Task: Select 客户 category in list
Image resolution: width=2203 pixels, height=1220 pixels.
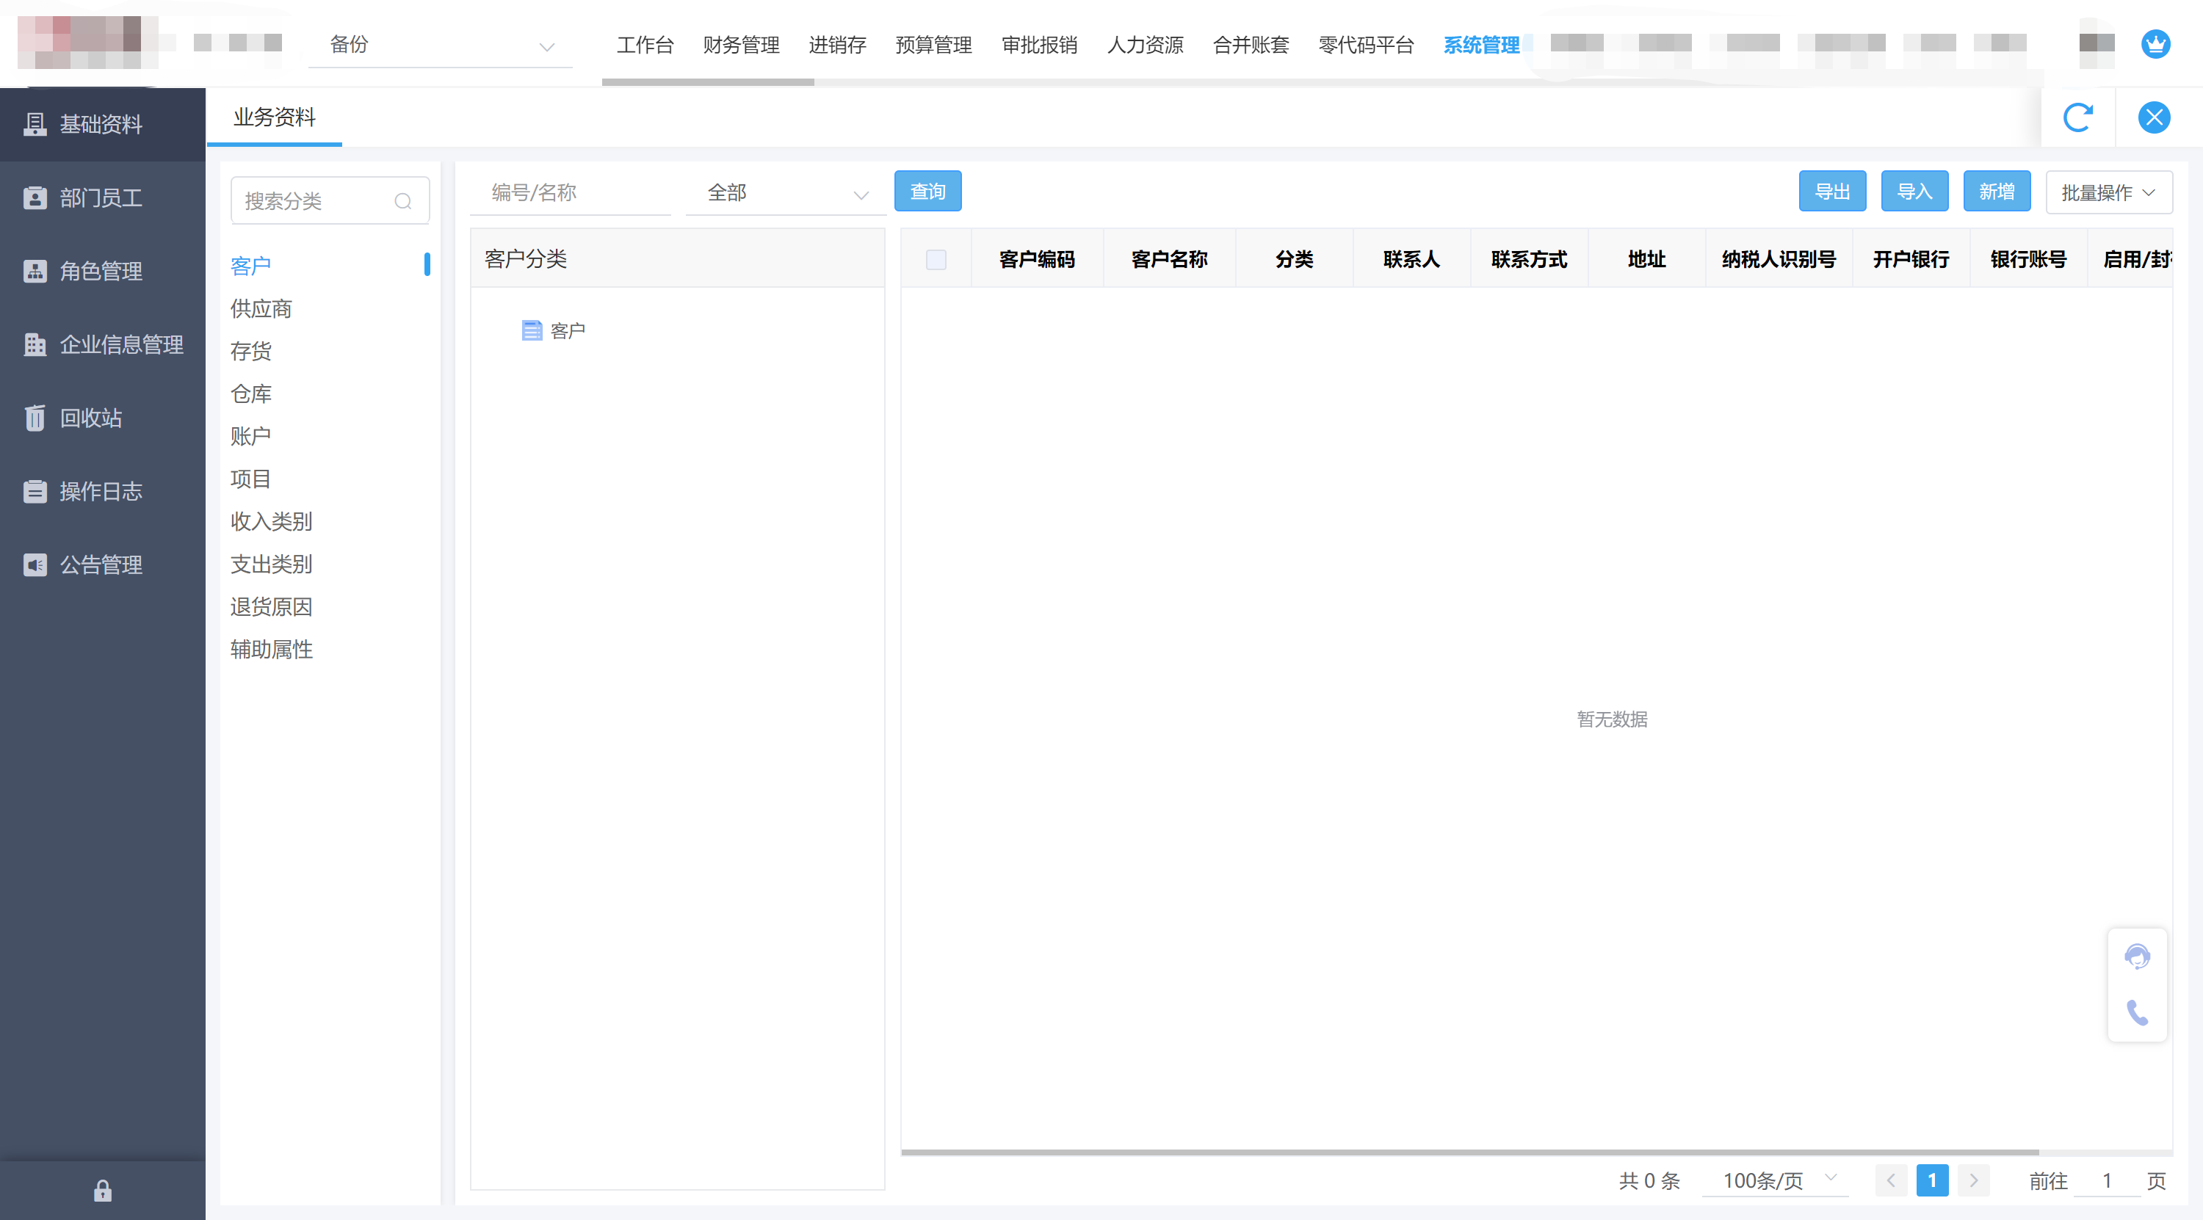Action: [250, 266]
